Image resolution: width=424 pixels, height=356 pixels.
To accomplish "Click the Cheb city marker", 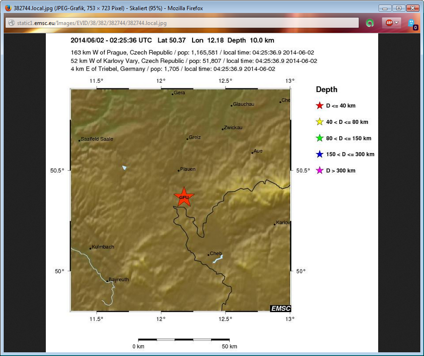I will click(209, 254).
